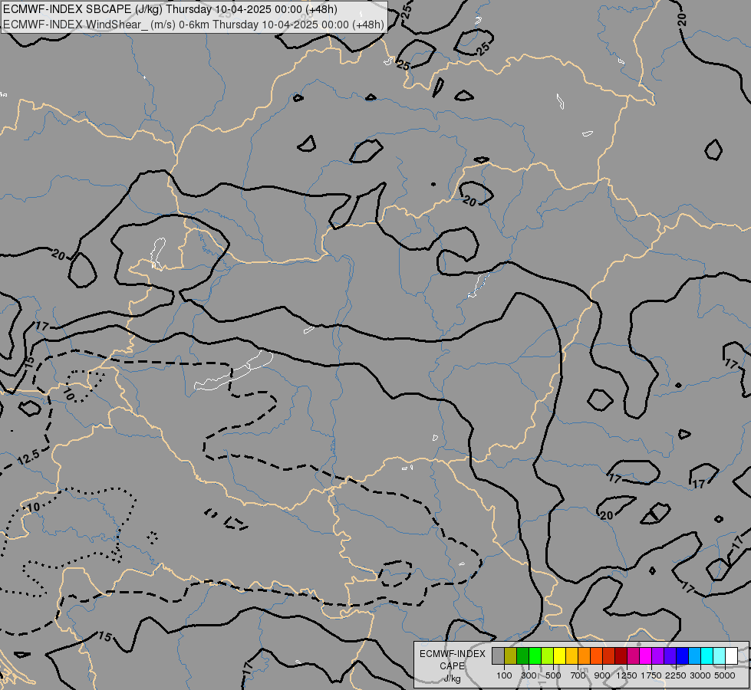Click the lime yellow-green legend swatch
The height and width of the screenshot is (690, 751).
coord(548,655)
